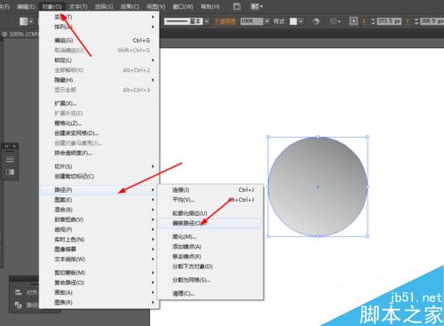Screen dimensions: 444x326
Task: Open the 选择(S) menu
Action: pyautogui.click(x=104, y=6)
